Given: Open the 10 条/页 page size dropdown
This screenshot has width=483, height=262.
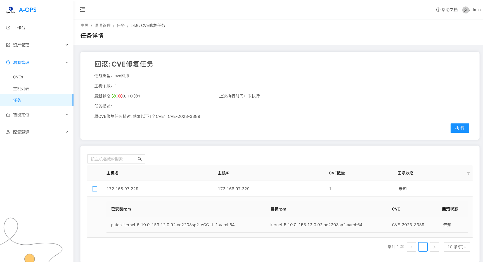Looking at the screenshot, I should coord(457,247).
